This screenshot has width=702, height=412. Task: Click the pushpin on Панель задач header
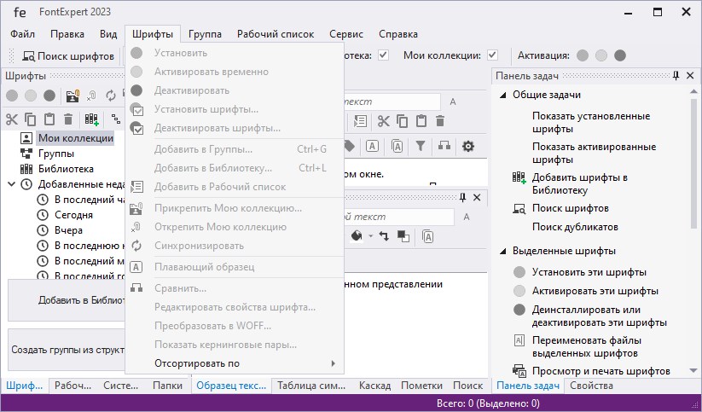pos(676,76)
